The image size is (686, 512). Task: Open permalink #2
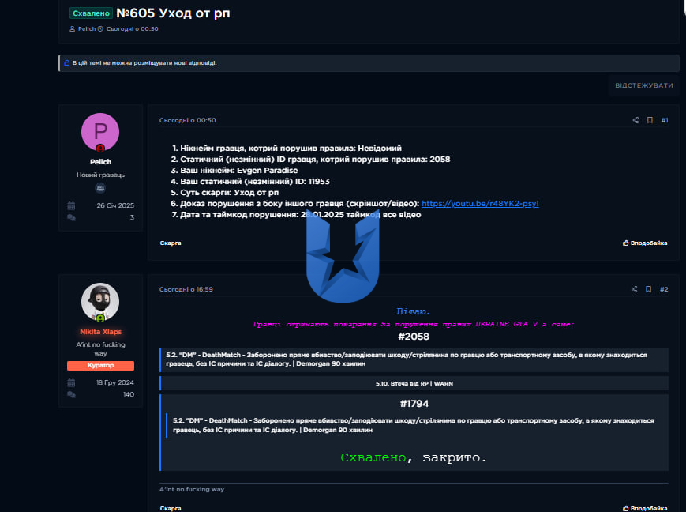click(x=664, y=289)
